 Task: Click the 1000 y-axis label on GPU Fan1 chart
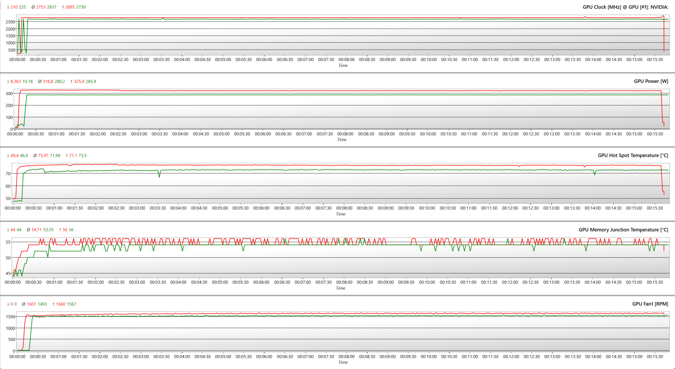click(x=11, y=328)
